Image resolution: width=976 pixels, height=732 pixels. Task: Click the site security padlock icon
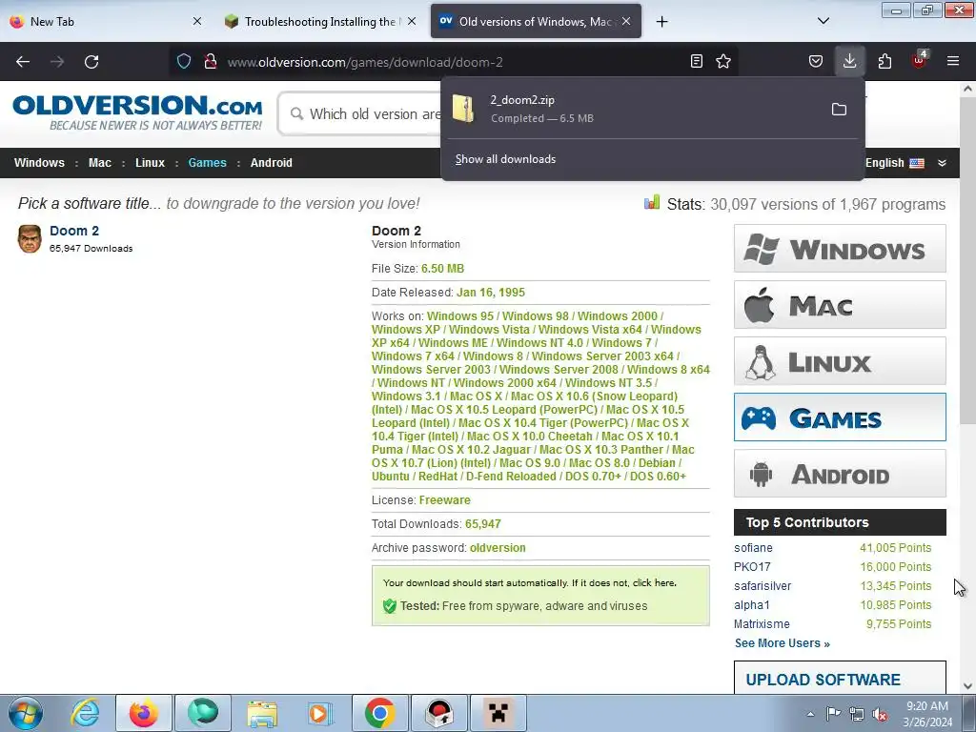211,61
